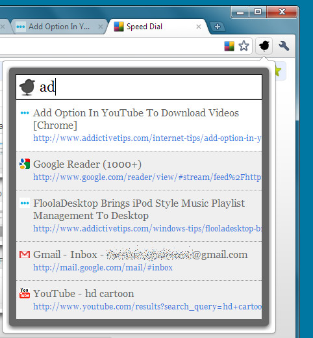The height and width of the screenshot is (338, 313).
Task: Open the wrench settings menu
Action: (284, 46)
